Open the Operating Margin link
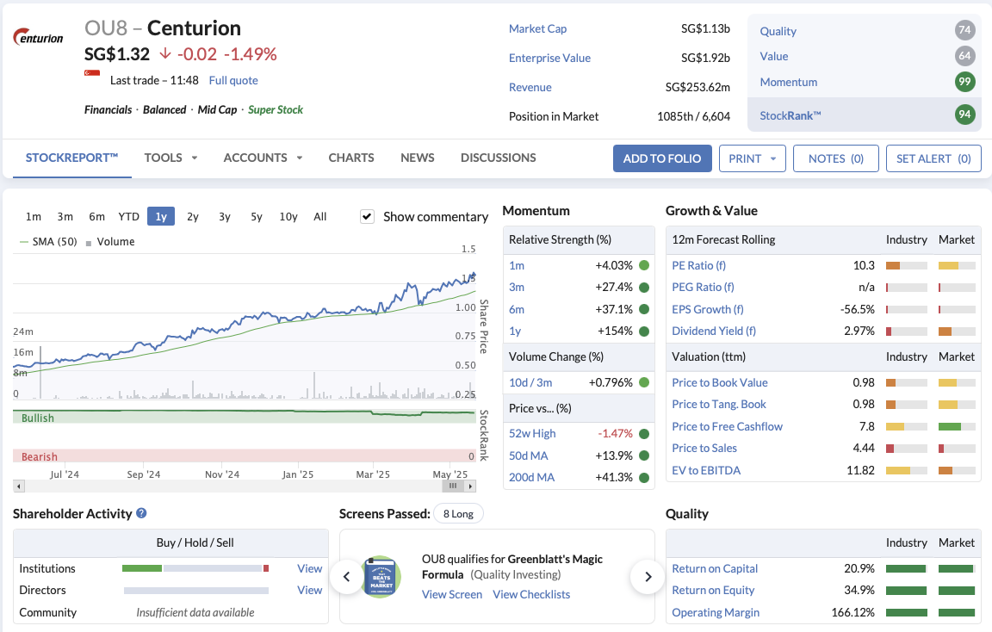The image size is (992, 632). 716,612
